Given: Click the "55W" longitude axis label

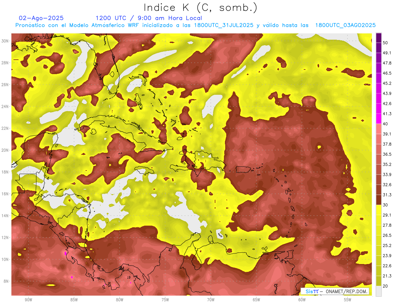Looking at the screenshot, I should tap(348, 300).
